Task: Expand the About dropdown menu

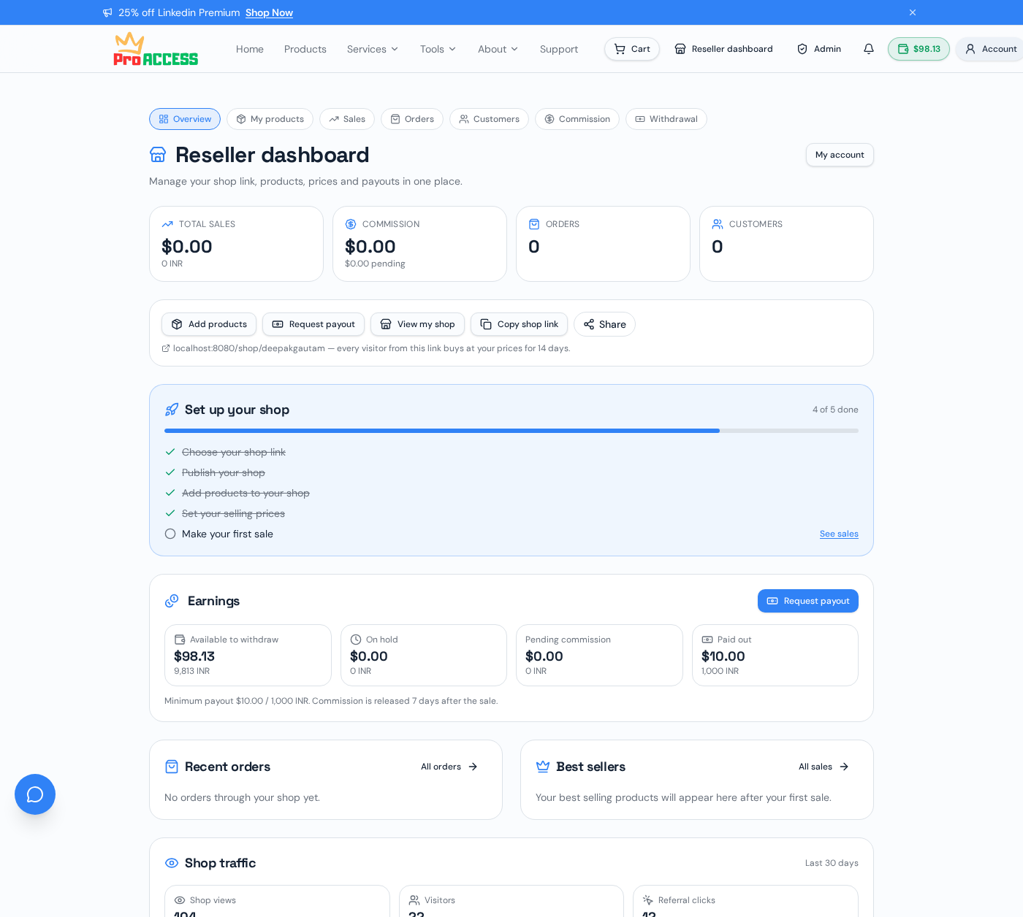Action: (x=498, y=49)
